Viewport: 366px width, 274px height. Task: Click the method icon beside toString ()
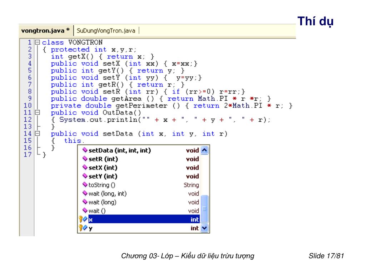tap(85, 184)
